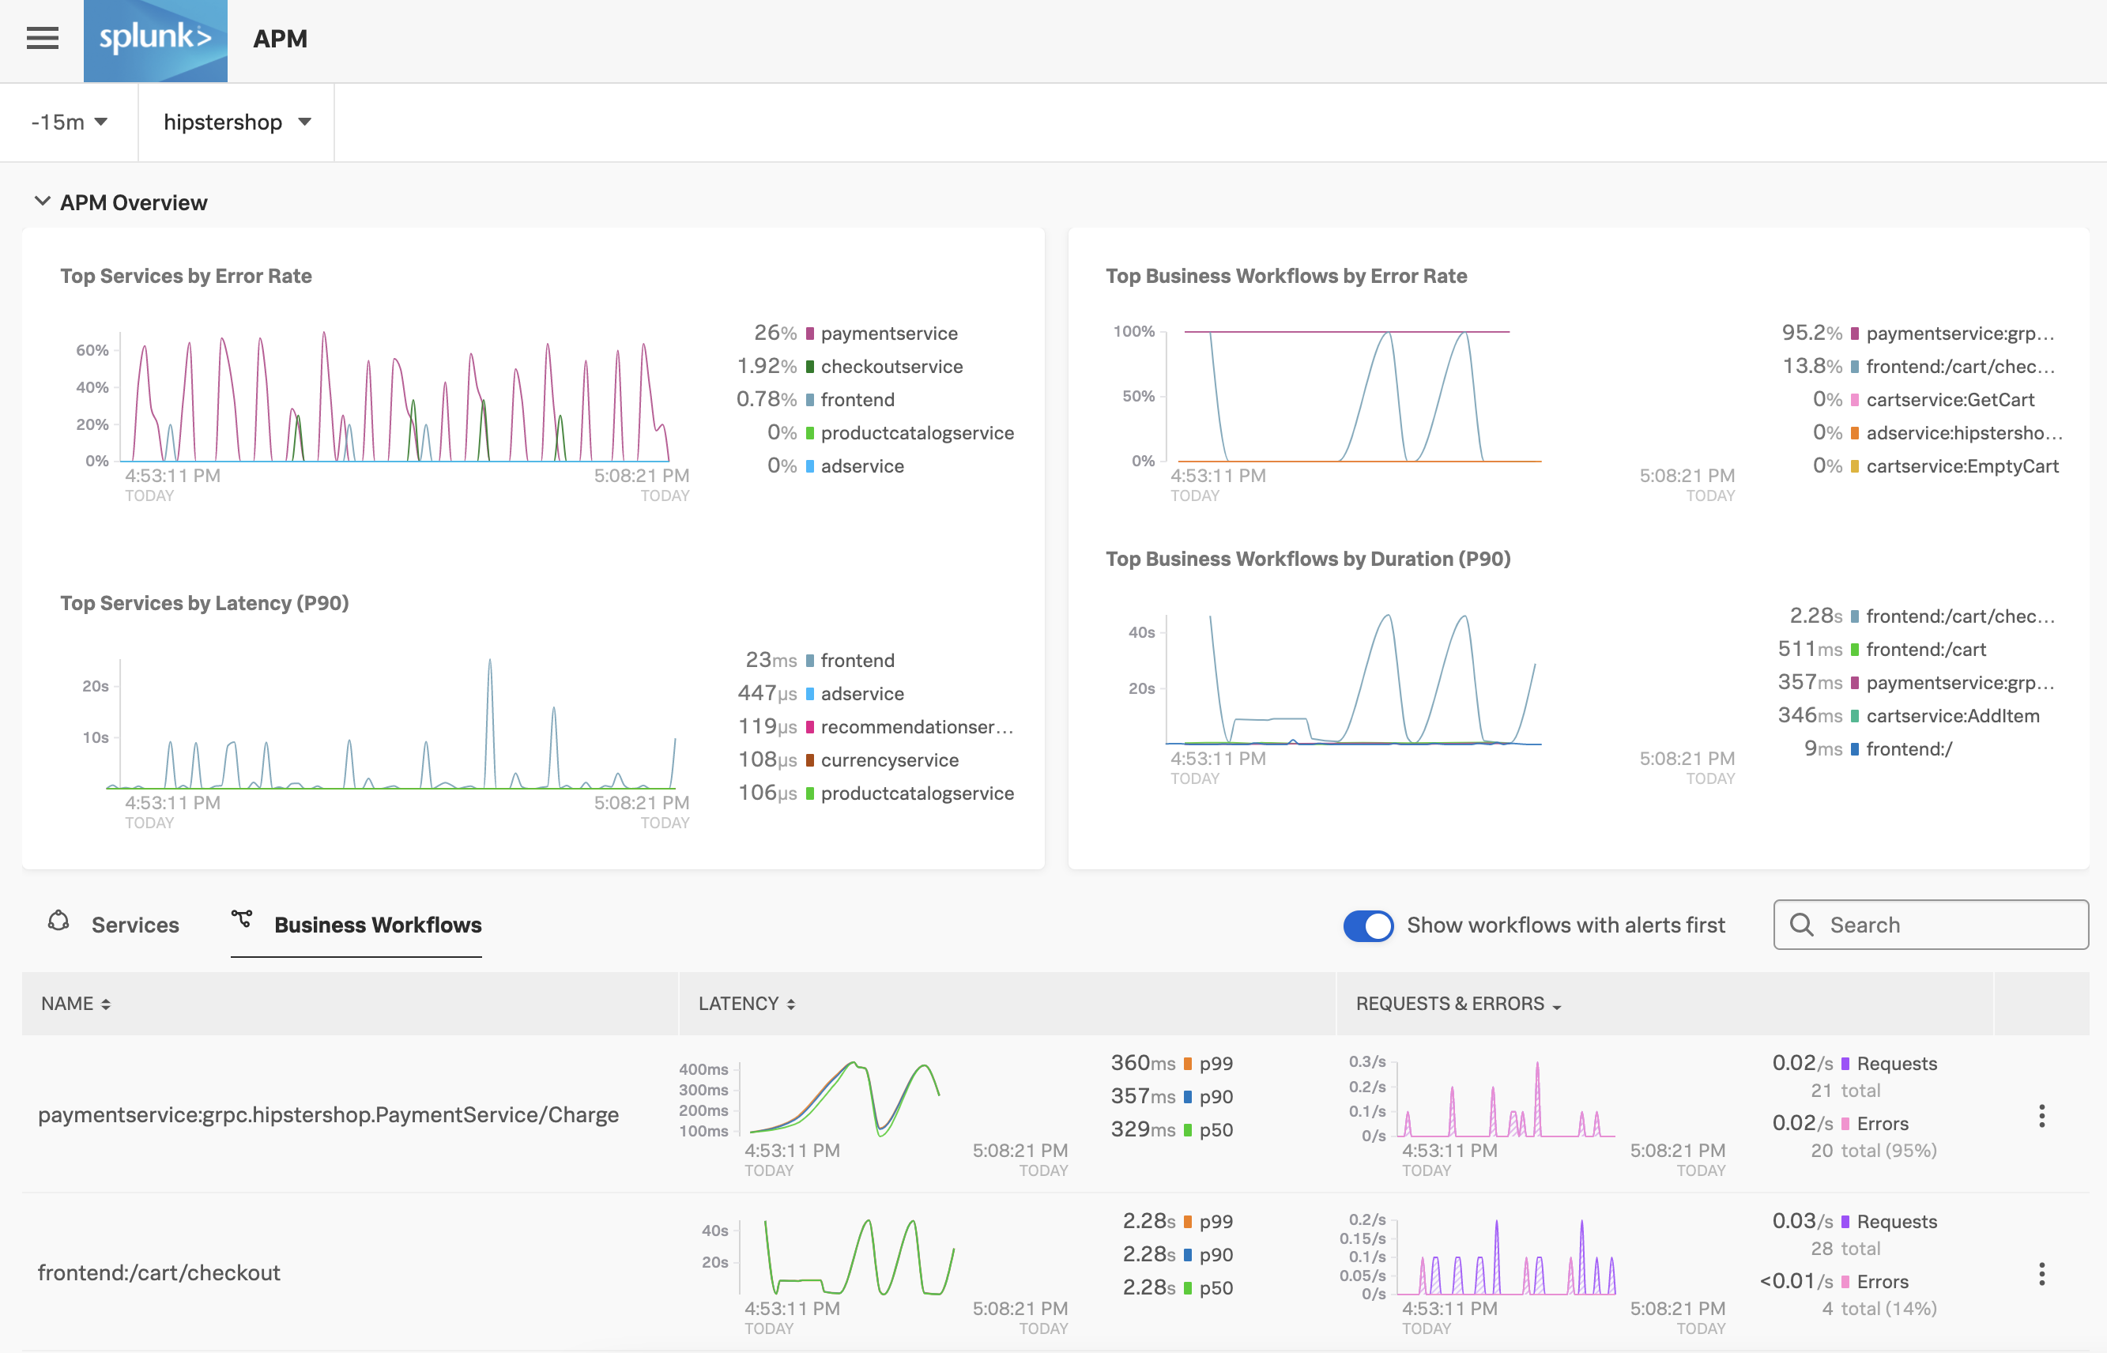Open paymentservice:grpc.hipstershop.PaymentService/Charge workflow
The height and width of the screenshot is (1353, 2107).
(x=328, y=1114)
